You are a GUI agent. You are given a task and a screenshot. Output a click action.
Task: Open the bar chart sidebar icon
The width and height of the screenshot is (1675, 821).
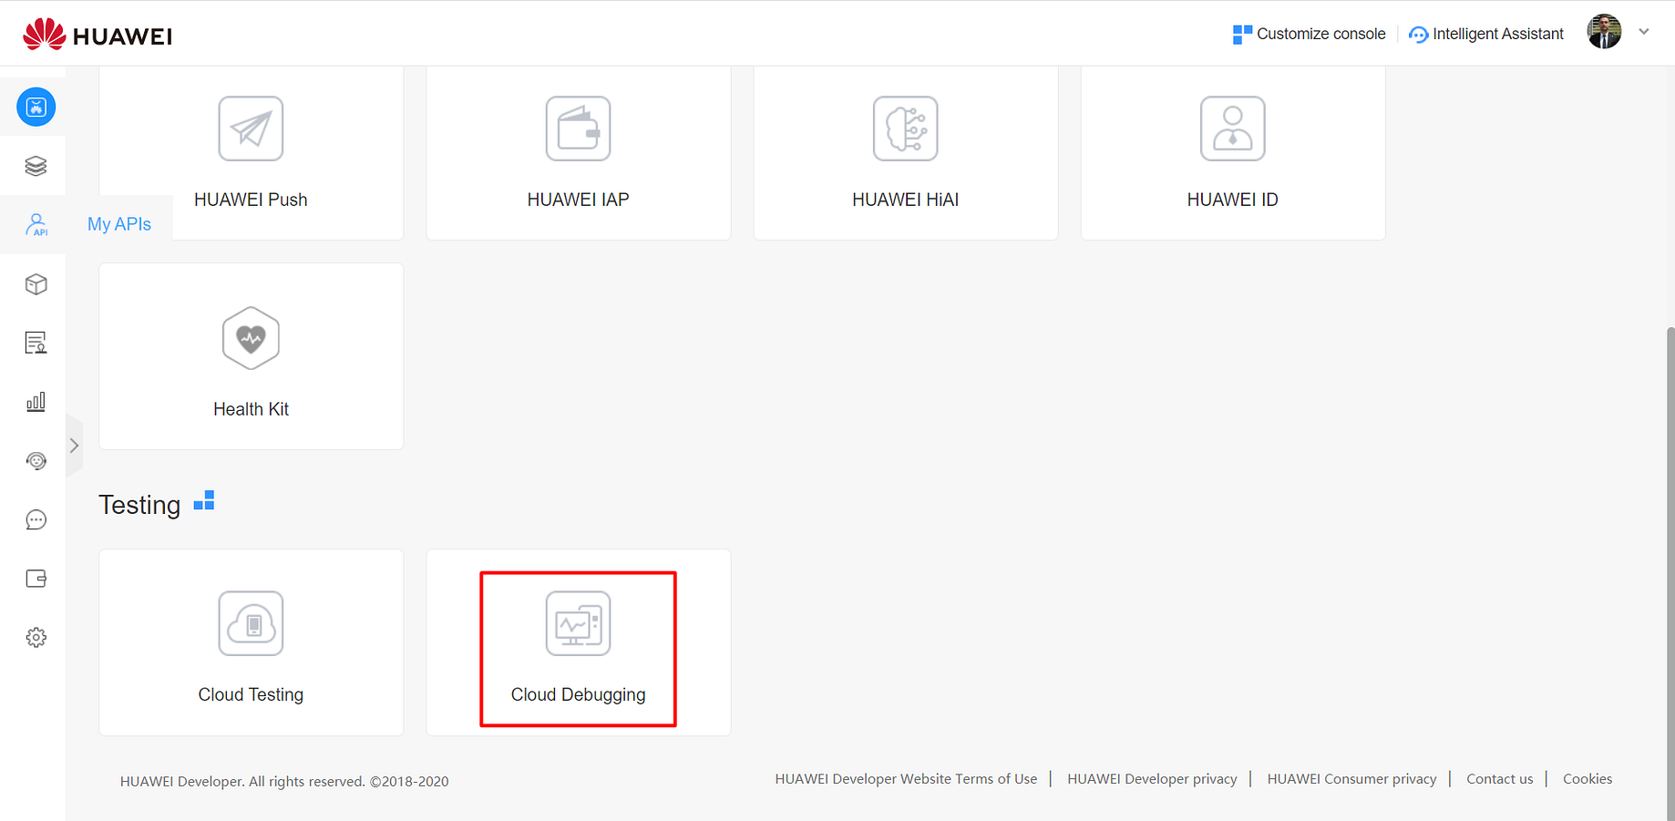(36, 402)
